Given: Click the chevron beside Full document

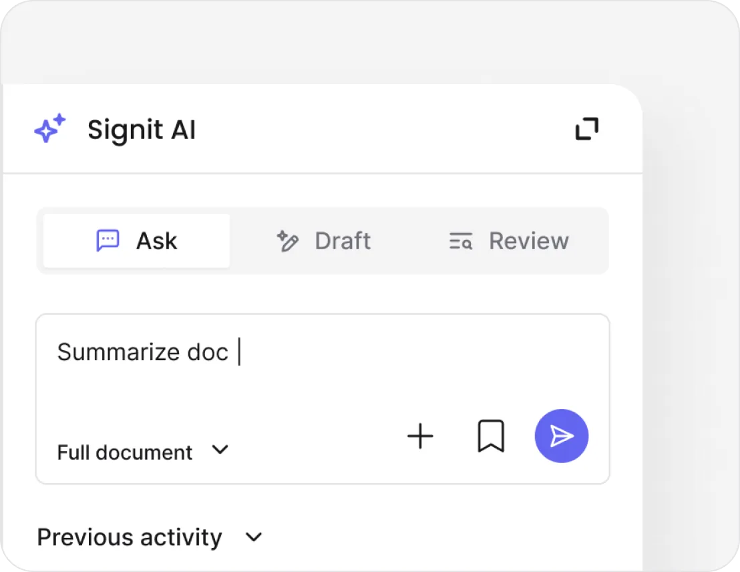Looking at the screenshot, I should click(x=220, y=450).
